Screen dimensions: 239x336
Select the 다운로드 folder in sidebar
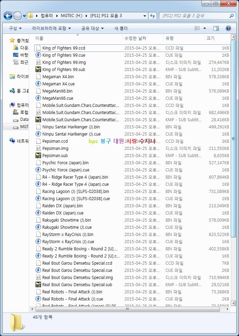(x=21, y=48)
